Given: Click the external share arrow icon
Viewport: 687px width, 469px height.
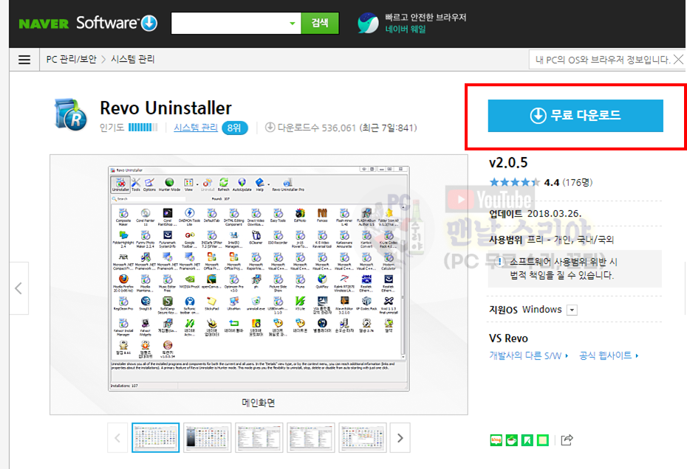Looking at the screenshot, I should [x=567, y=440].
